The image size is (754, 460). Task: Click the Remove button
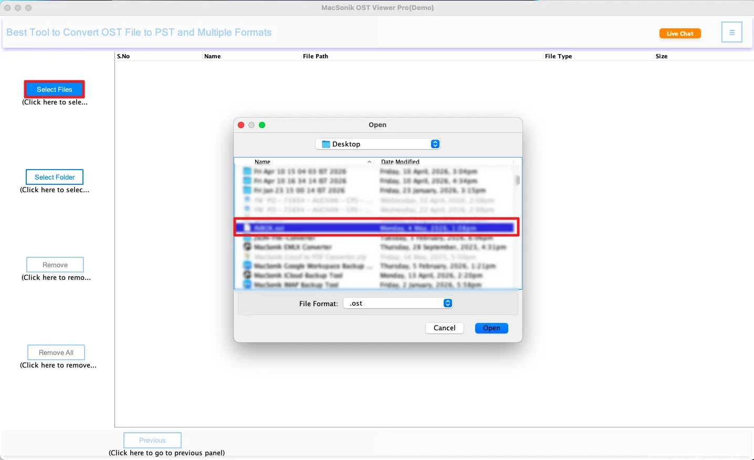pos(55,265)
